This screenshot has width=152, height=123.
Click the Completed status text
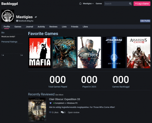pos(59,103)
